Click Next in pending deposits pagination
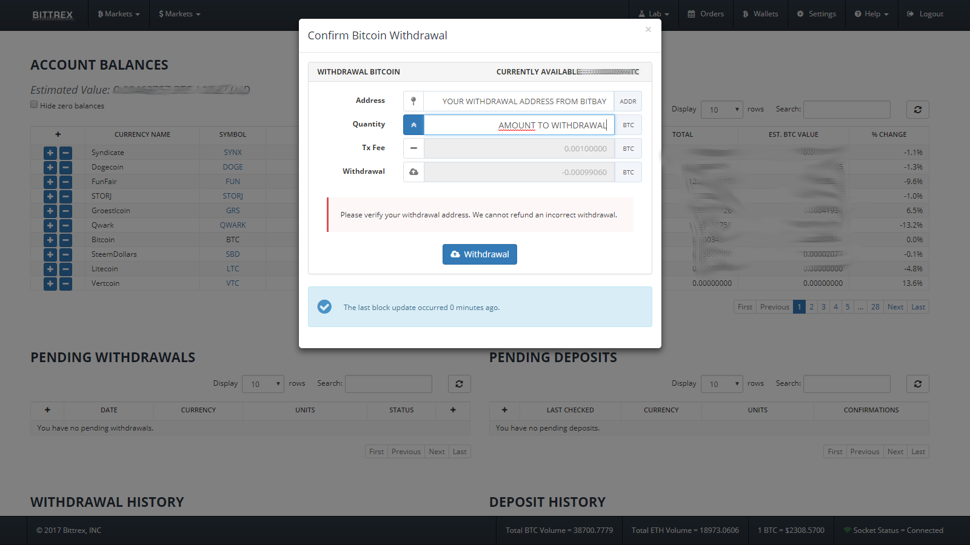The image size is (970, 545). coord(895,452)
